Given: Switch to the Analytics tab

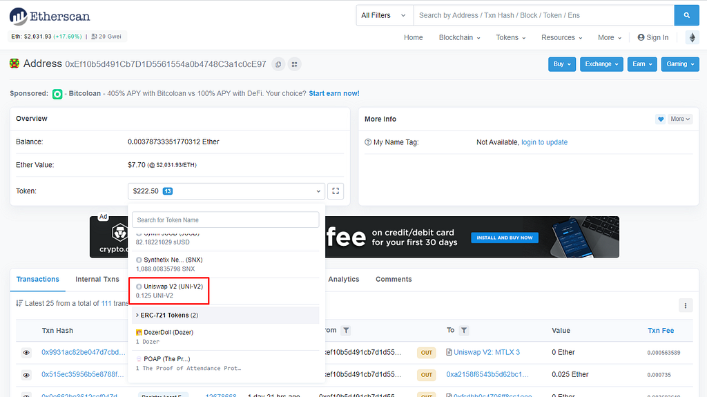Looking at the screenshot, I should (344, 279).
